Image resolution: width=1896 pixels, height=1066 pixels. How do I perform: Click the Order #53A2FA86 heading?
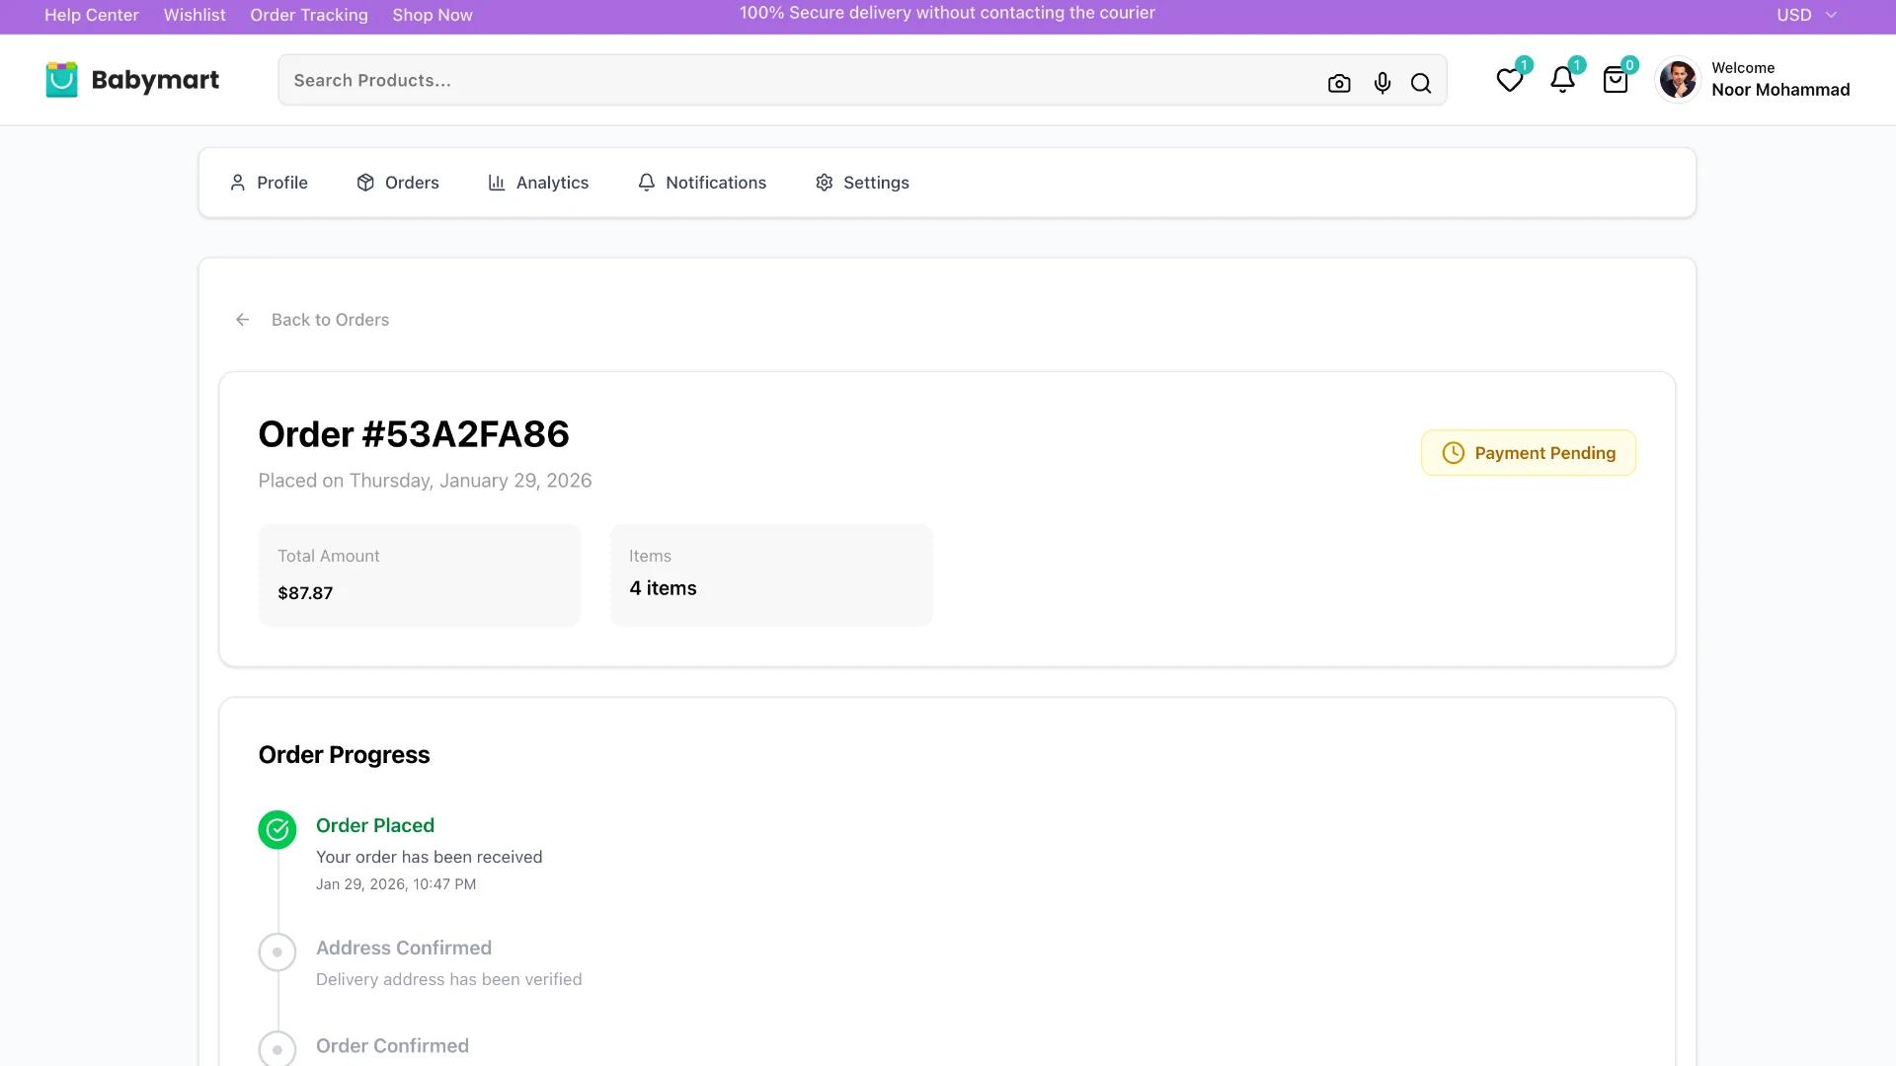(x=414, y=434)
